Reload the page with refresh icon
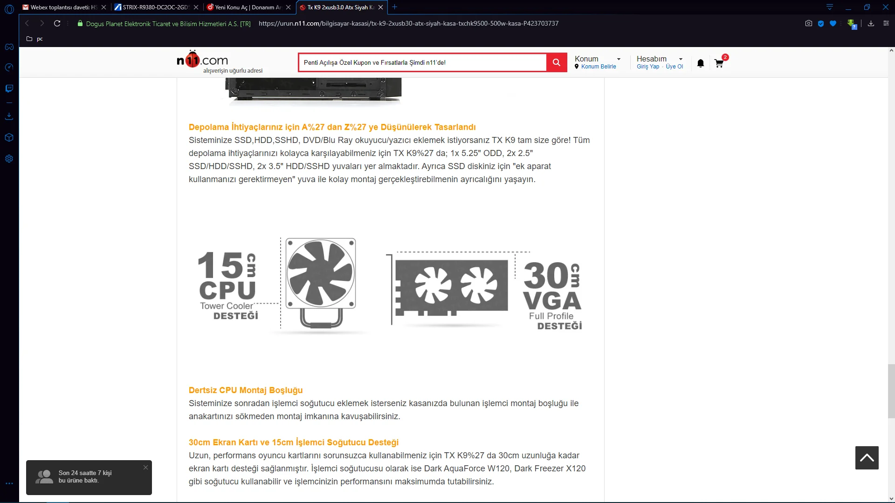895x503 pixels. pos(57,23)
